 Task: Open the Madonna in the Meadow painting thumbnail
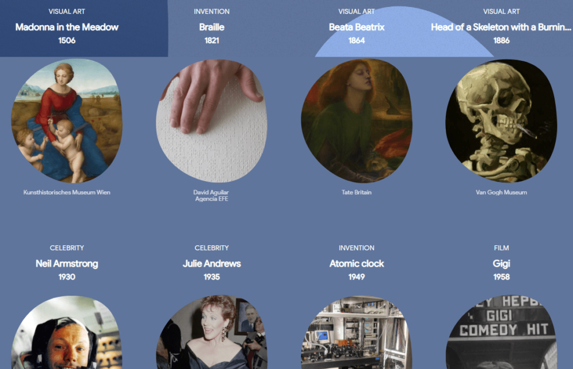point(67,121)
